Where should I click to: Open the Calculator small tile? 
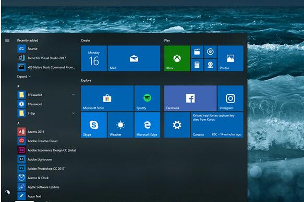click(x=197, y=65)
